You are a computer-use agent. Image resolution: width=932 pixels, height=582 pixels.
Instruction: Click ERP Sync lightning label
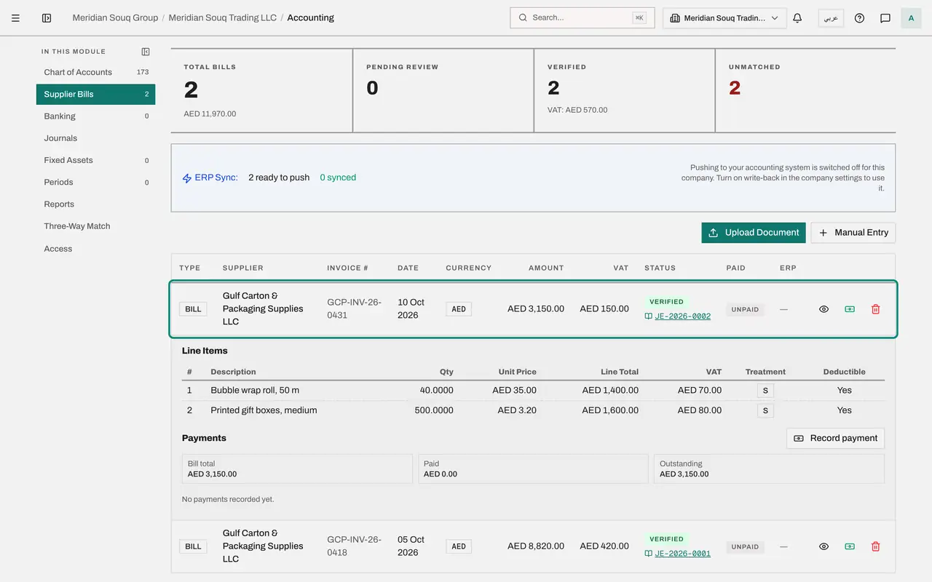click(210, 178)
